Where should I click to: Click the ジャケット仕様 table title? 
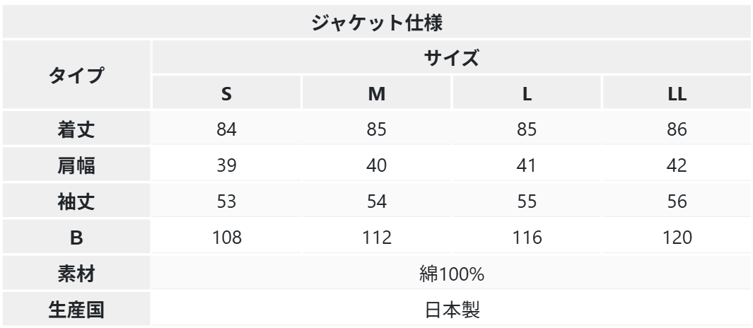coord(377,23)
